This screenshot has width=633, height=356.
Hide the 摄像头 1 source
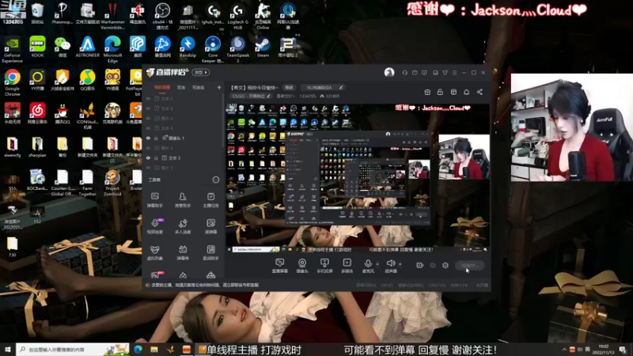(x=148, y=138)
